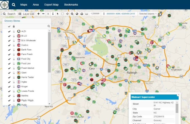The image size is (190, 124).
Task: Click the print map icon
Action: (82, 14)
